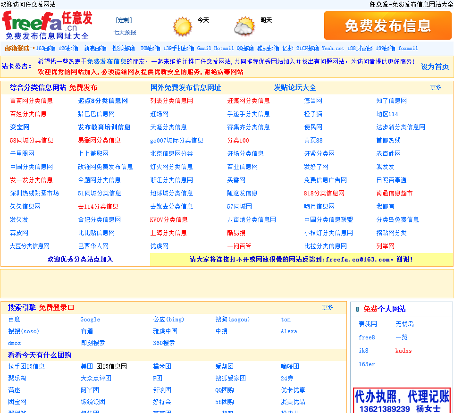454x413 pixels.
Task: Open 中国分类信息联盟 link
Action: coord(328,220)
